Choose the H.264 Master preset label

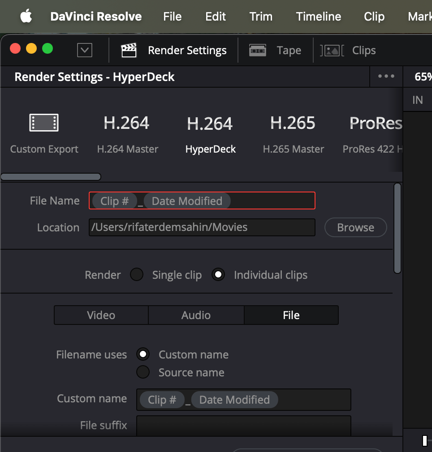point(128,149)
